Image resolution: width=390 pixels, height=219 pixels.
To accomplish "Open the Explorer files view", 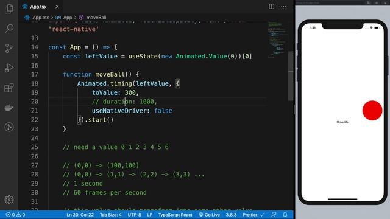I will [x=9, y=9].
